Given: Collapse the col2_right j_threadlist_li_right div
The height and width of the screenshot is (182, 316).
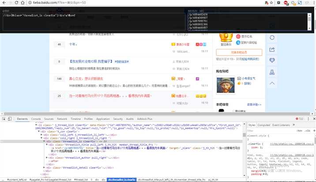Looking at the screenshot, I should (x=41, y=138).
